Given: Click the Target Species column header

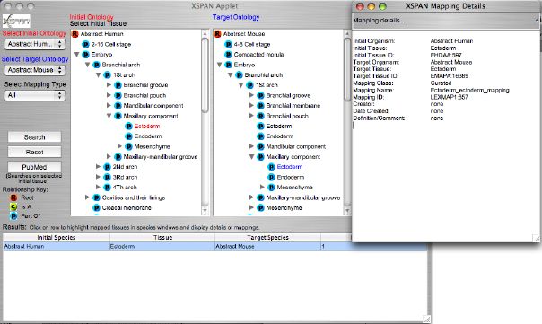Looking at the screenshot, I should click(268, 238).
